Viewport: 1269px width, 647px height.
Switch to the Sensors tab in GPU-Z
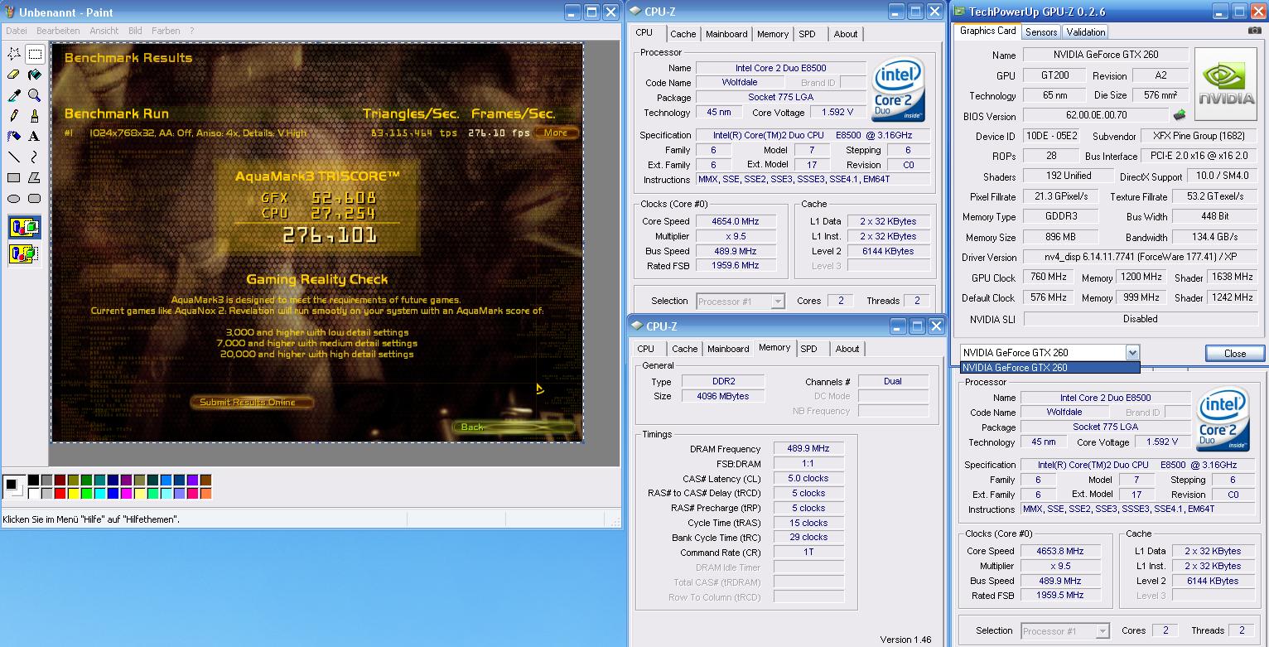tap(1041, 31)
